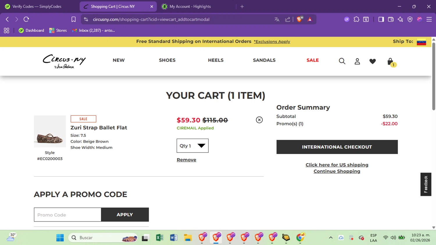Open the Feedback side tab
The image size is (436, 245).
(x=426, y=184)
